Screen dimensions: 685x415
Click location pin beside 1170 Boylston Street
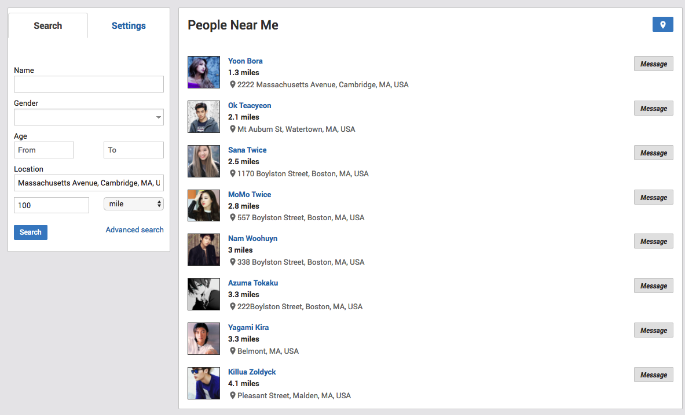pos(233,173)
